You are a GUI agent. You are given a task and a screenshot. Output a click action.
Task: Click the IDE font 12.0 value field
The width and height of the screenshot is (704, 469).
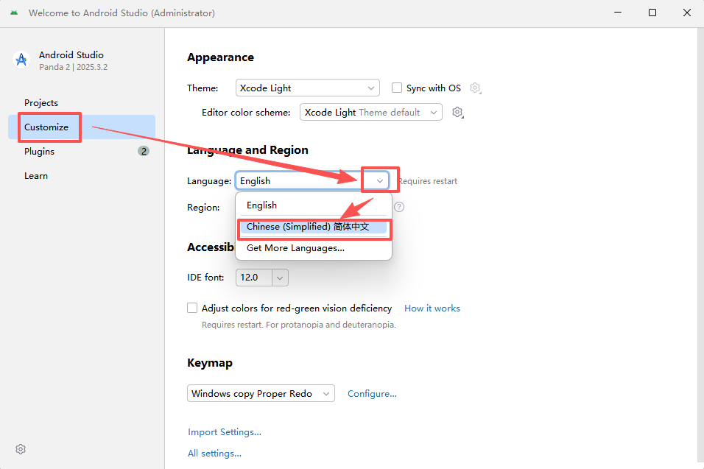254,278
